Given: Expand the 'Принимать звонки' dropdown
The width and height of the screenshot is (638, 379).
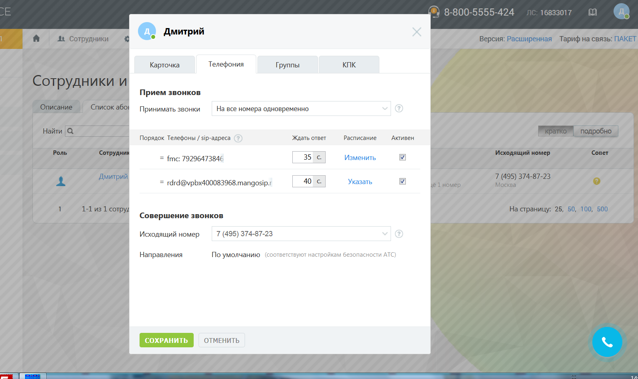Looking at the screenshot, I should pos(301,109).
